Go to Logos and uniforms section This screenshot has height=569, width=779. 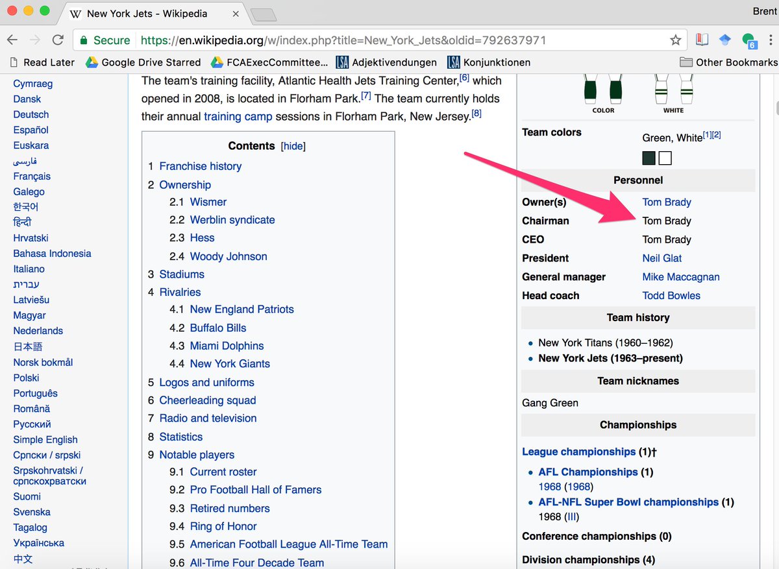[206, 382]
